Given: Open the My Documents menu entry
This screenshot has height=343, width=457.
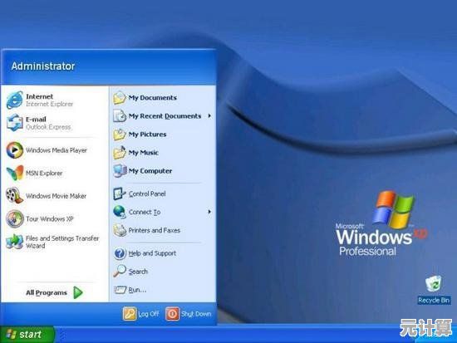Looking at the screenshot, I should [x=162, y=98].
